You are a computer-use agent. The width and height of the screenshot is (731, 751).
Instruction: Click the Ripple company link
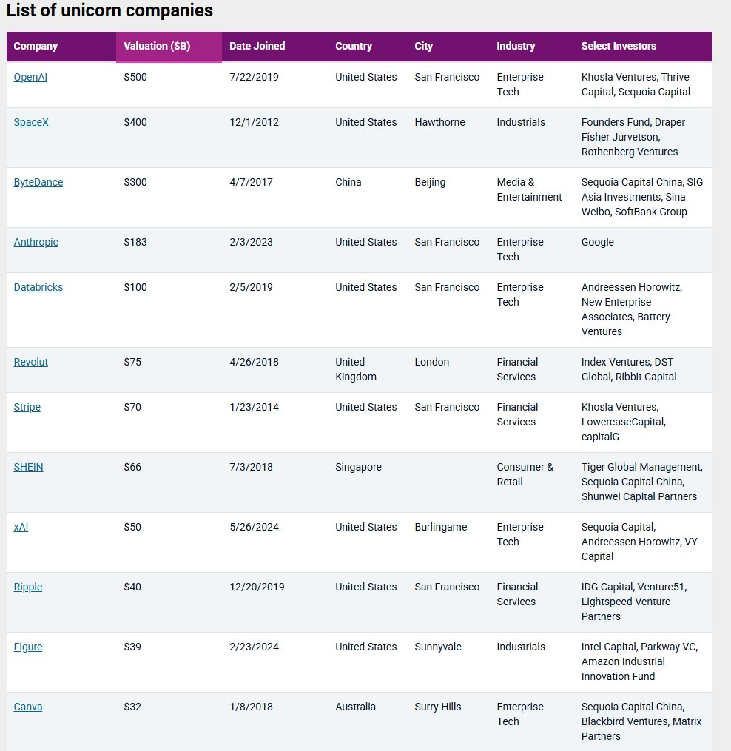point(28,587)
